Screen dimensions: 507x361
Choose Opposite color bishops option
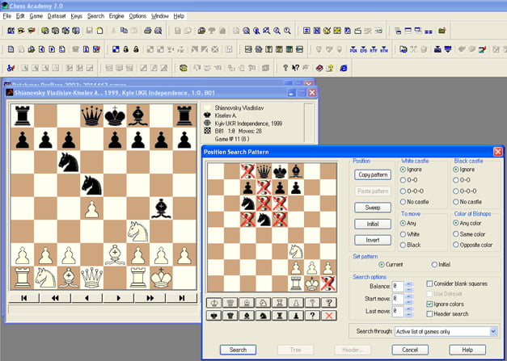(473, 245)
